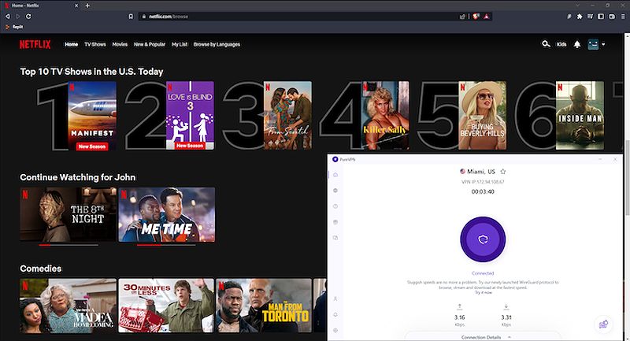Open Brave Shields lion icon

[476, 17]
